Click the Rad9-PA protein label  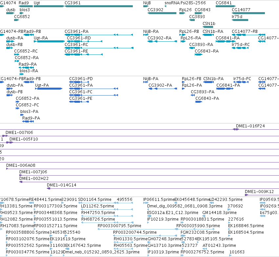pos(31,118)
